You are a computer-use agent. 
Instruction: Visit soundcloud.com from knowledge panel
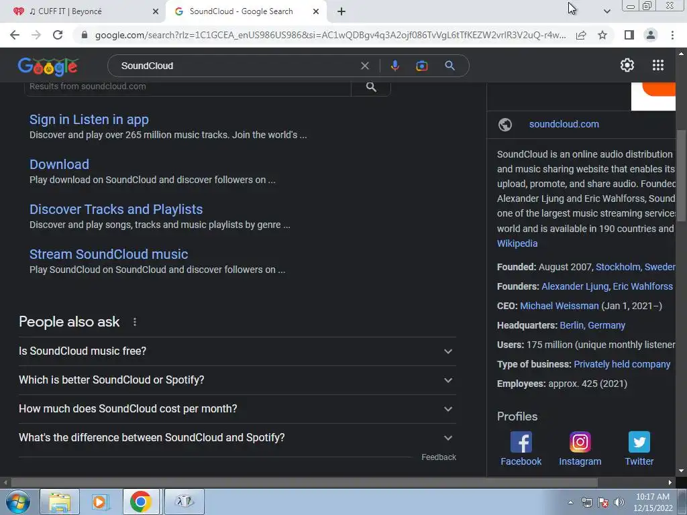click(564, 124)
